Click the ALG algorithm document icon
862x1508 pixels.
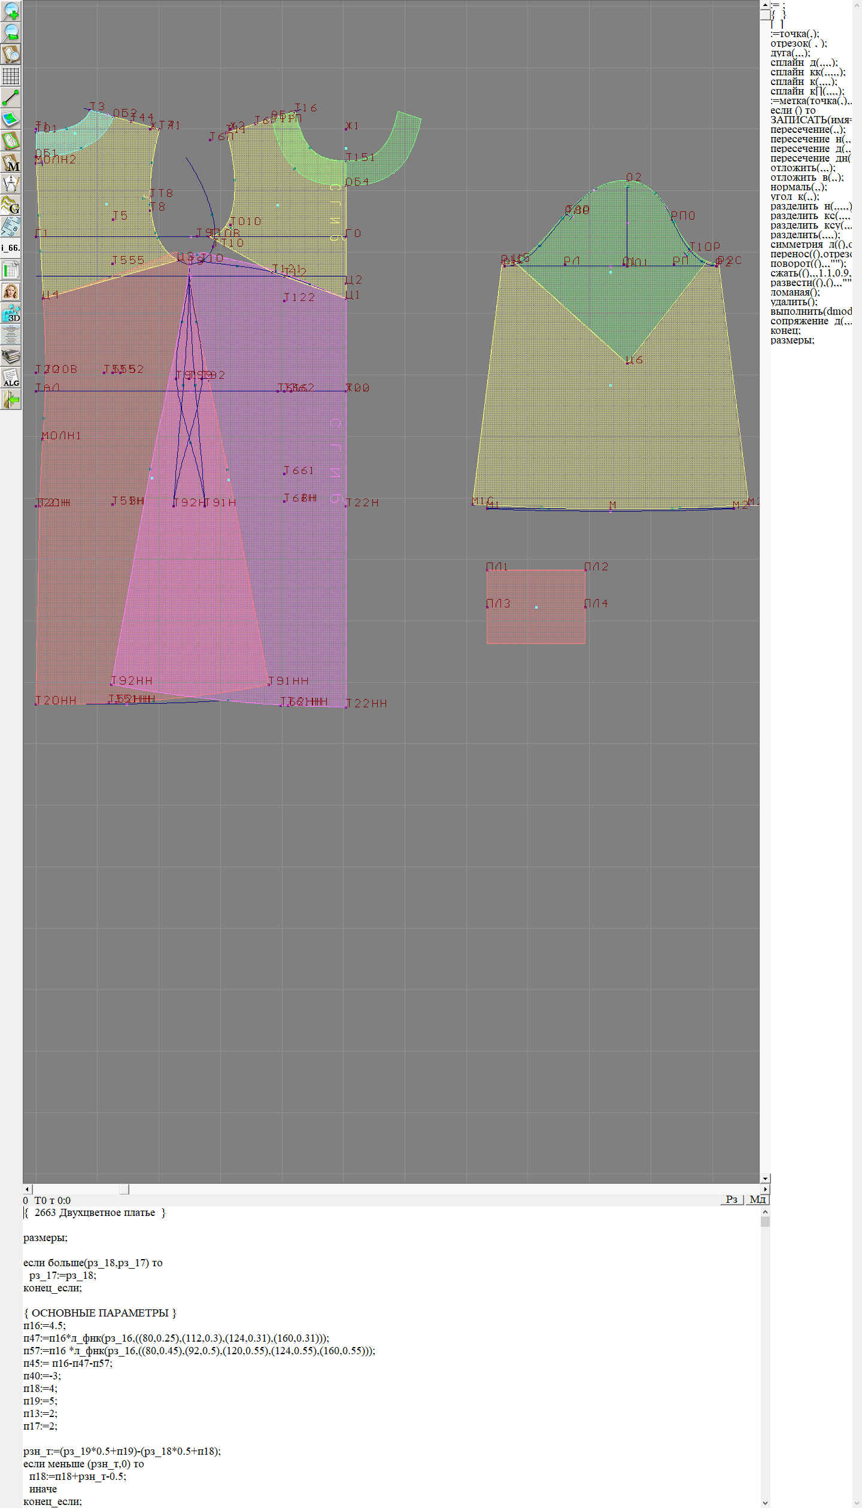point(11,378)
